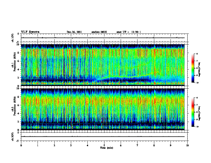Click time axis tick label "0"
Image resolution: width=211 pixels, height=163 pixels.
pos(21,145)
